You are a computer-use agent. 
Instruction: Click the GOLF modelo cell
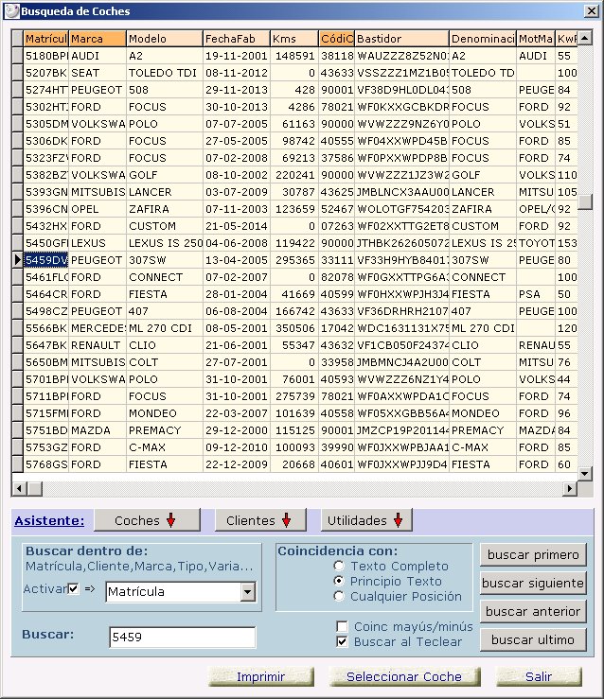[x=165, y=175]
